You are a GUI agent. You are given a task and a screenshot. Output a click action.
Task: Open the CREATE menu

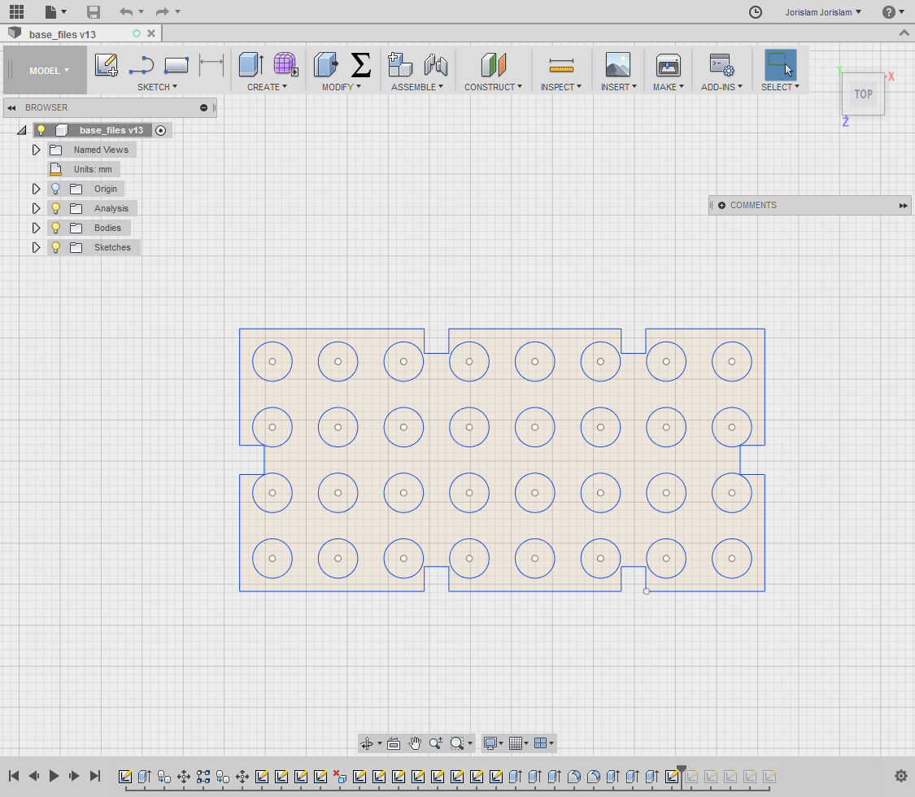click(x=267, y=87)
